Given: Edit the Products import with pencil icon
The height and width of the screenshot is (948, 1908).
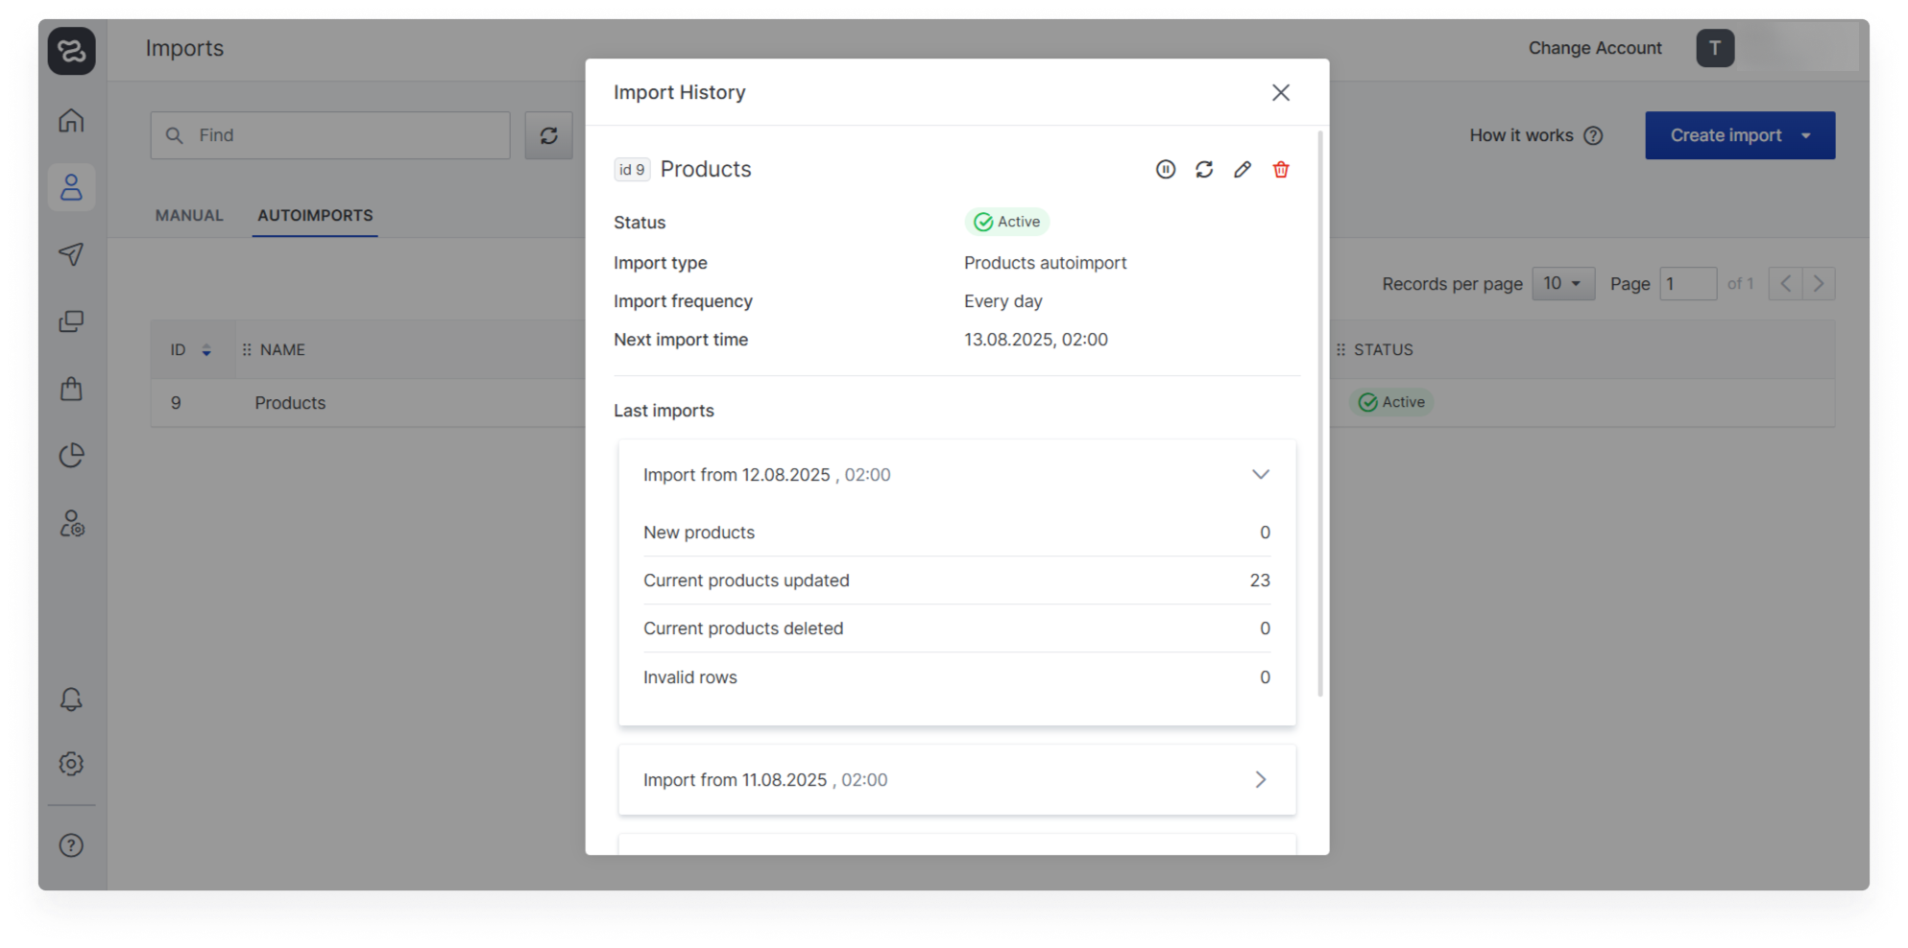Looking at the screenshot, I should click(x=1242, y=170).
